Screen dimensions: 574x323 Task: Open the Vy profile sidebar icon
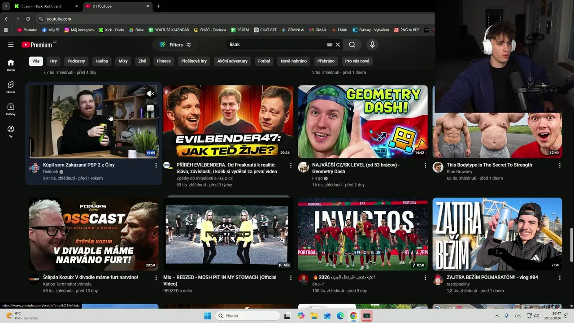[x=11, y=131]
